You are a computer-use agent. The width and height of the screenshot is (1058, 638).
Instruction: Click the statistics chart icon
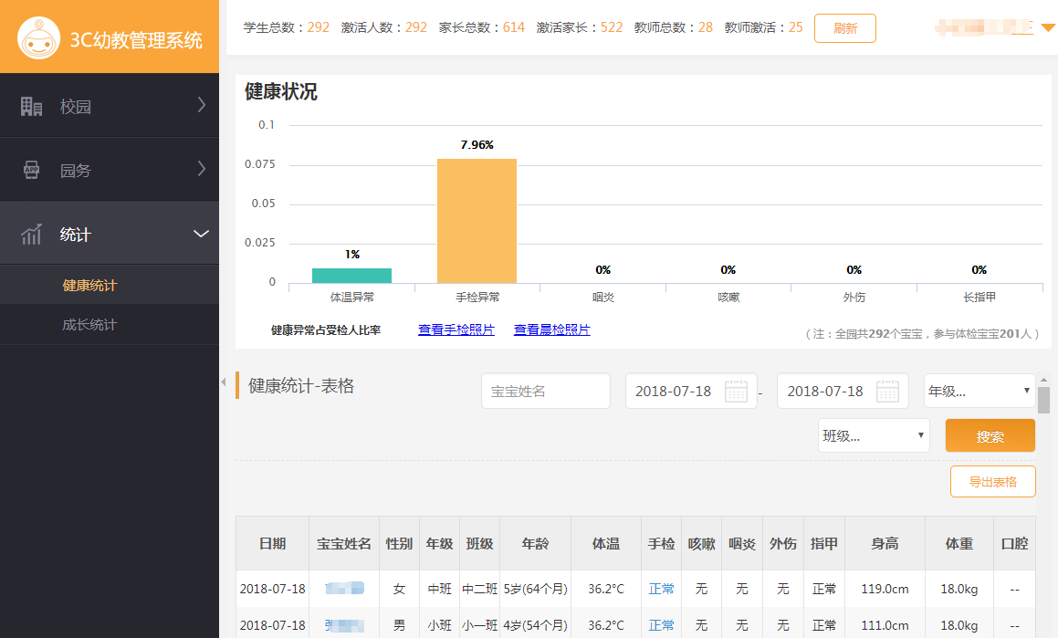(x=32, y=235)
